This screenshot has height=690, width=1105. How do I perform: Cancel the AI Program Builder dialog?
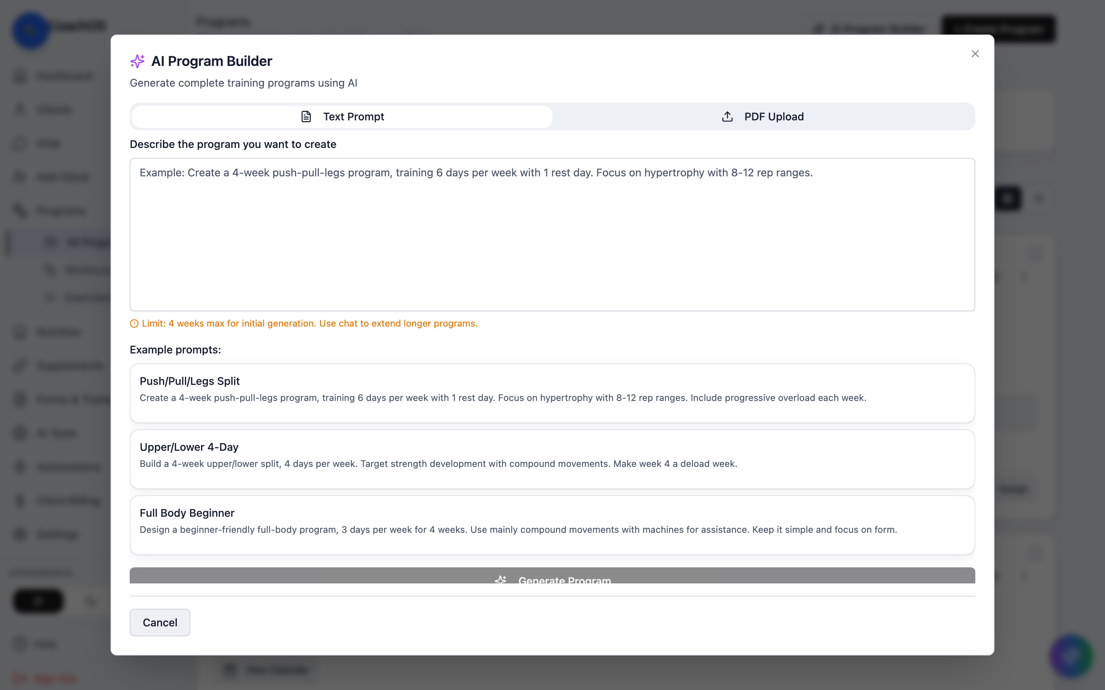pos(160,623)
